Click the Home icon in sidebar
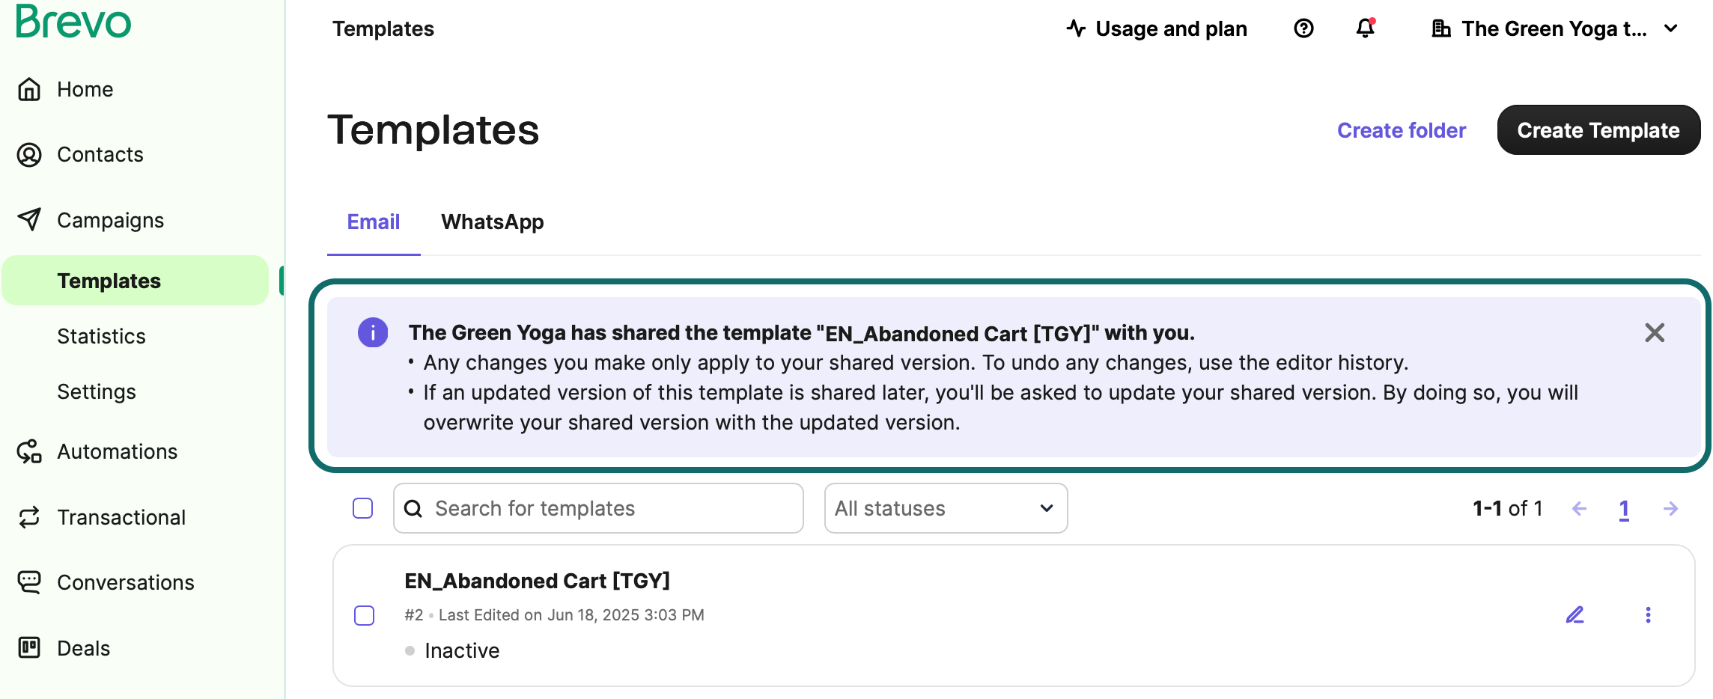The image size is (1713, 699). (29, 89)
